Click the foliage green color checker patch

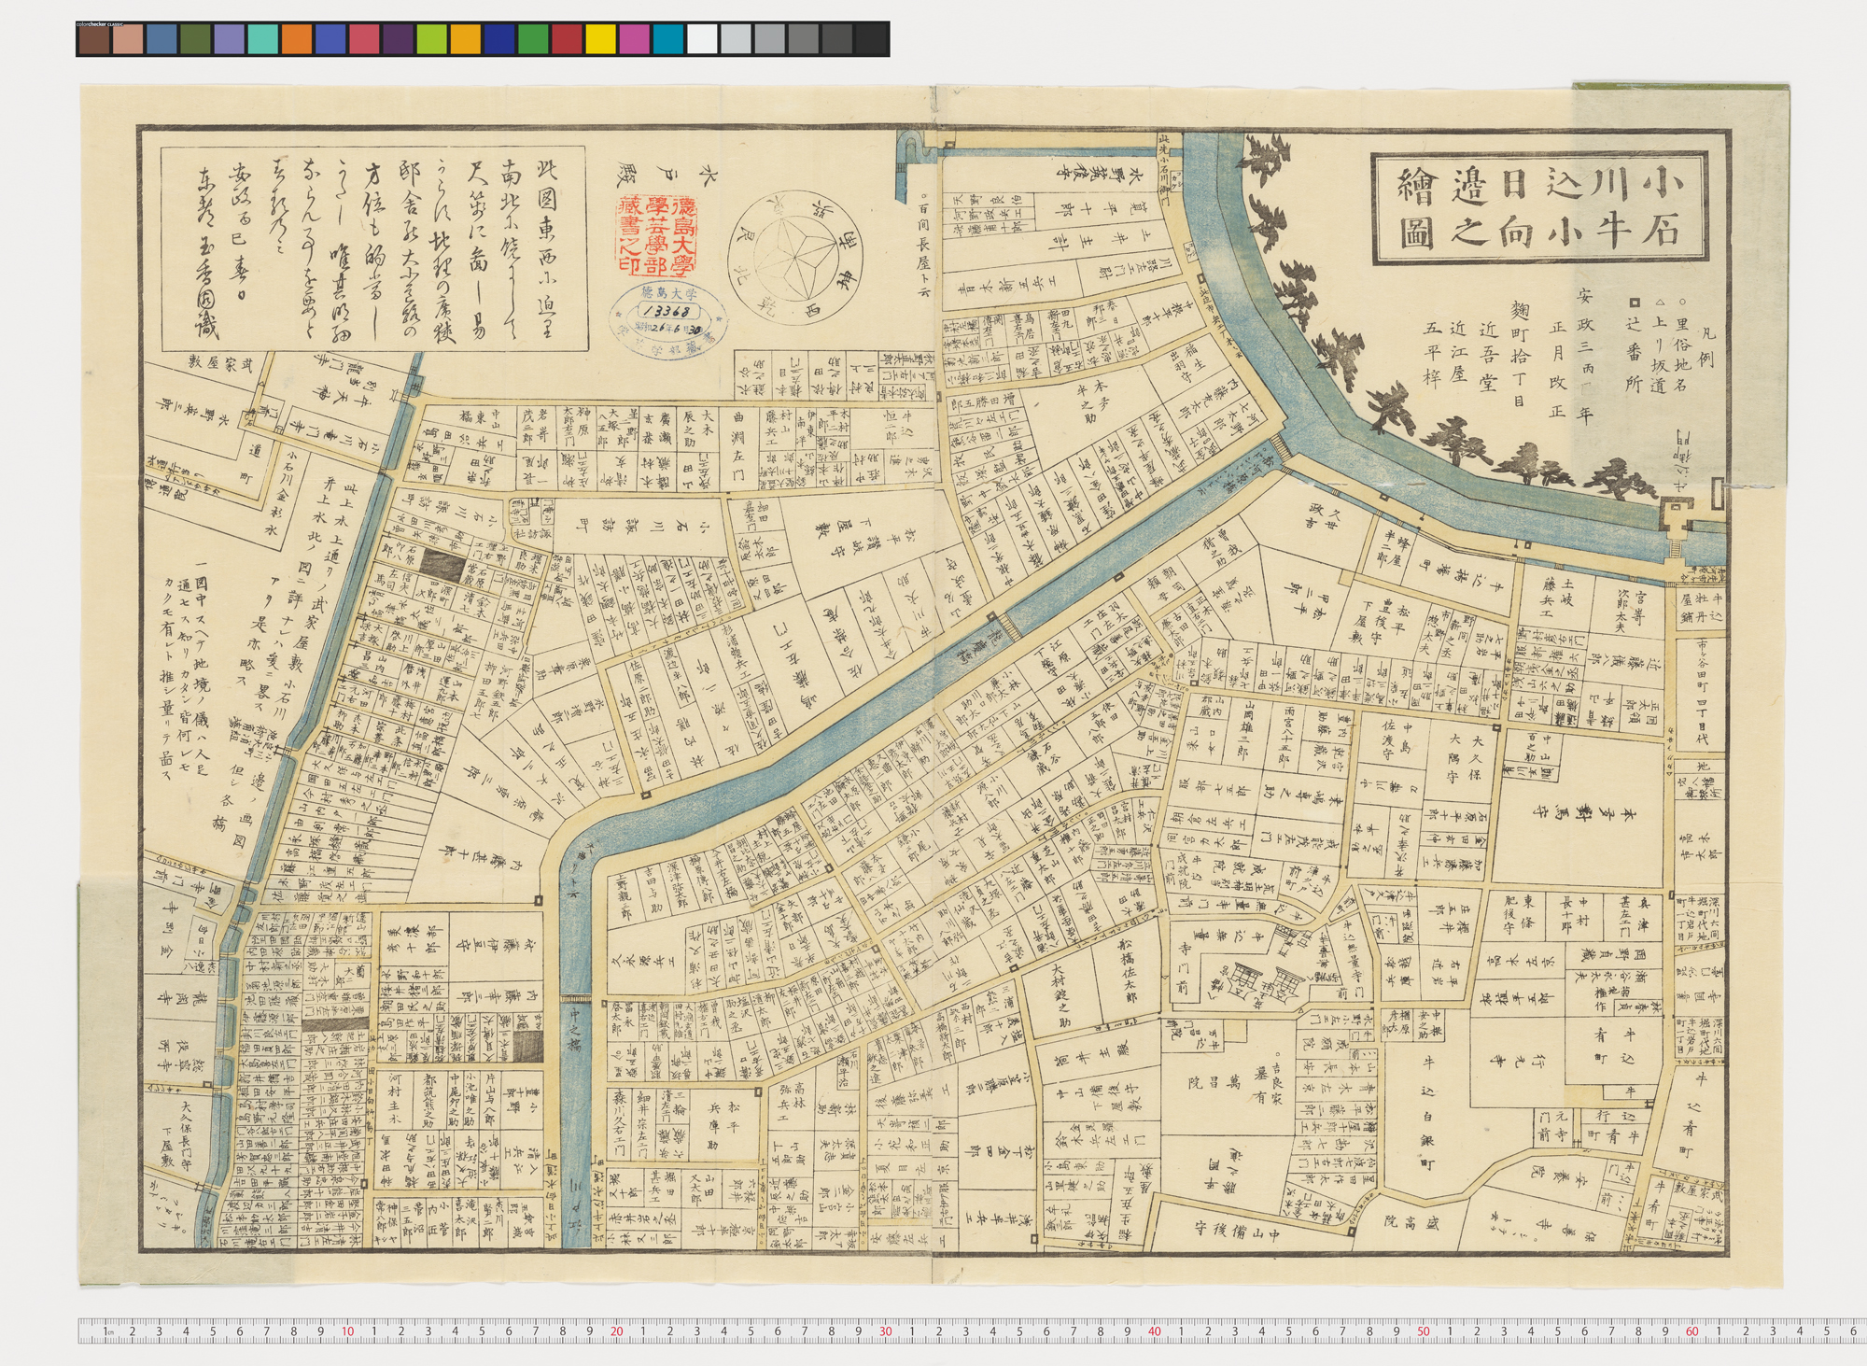click(x=195, y=39)
